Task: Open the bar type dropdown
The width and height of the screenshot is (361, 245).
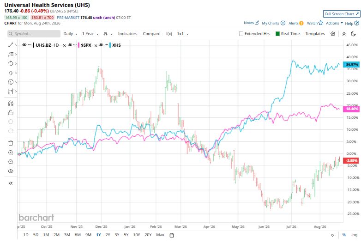Action: point(108,34)
